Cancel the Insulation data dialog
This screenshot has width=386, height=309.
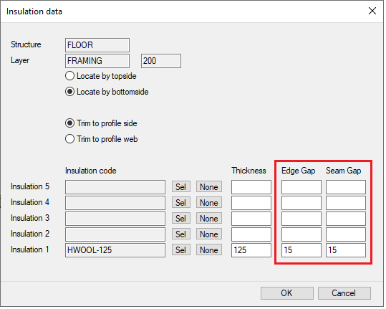click(344, 293)
